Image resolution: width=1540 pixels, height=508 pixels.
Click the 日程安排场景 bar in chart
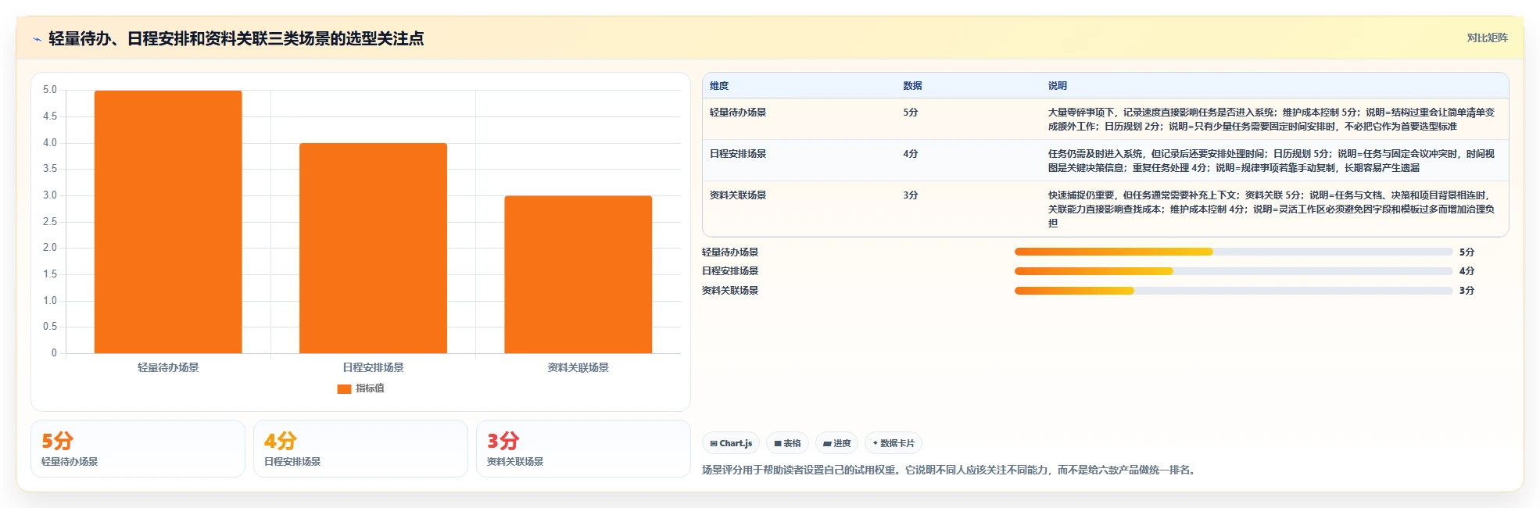pyautogui.click(x=373, y=248)
